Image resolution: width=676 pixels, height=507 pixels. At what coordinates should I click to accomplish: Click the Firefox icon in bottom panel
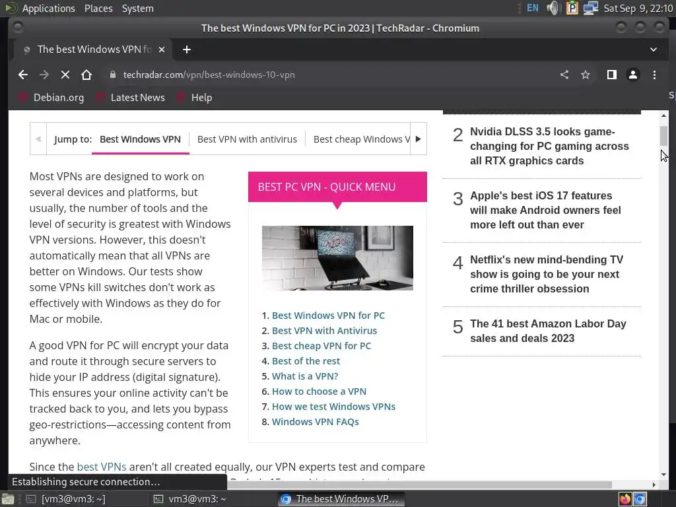[625, 499]
